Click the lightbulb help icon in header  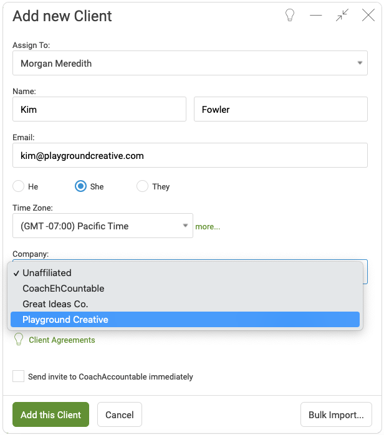(x=290, y=15)
